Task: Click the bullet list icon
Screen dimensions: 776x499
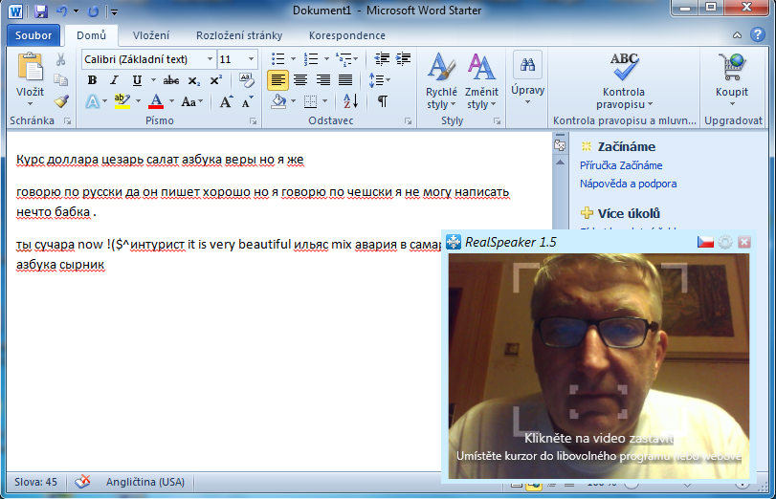Action: [278, 59]
